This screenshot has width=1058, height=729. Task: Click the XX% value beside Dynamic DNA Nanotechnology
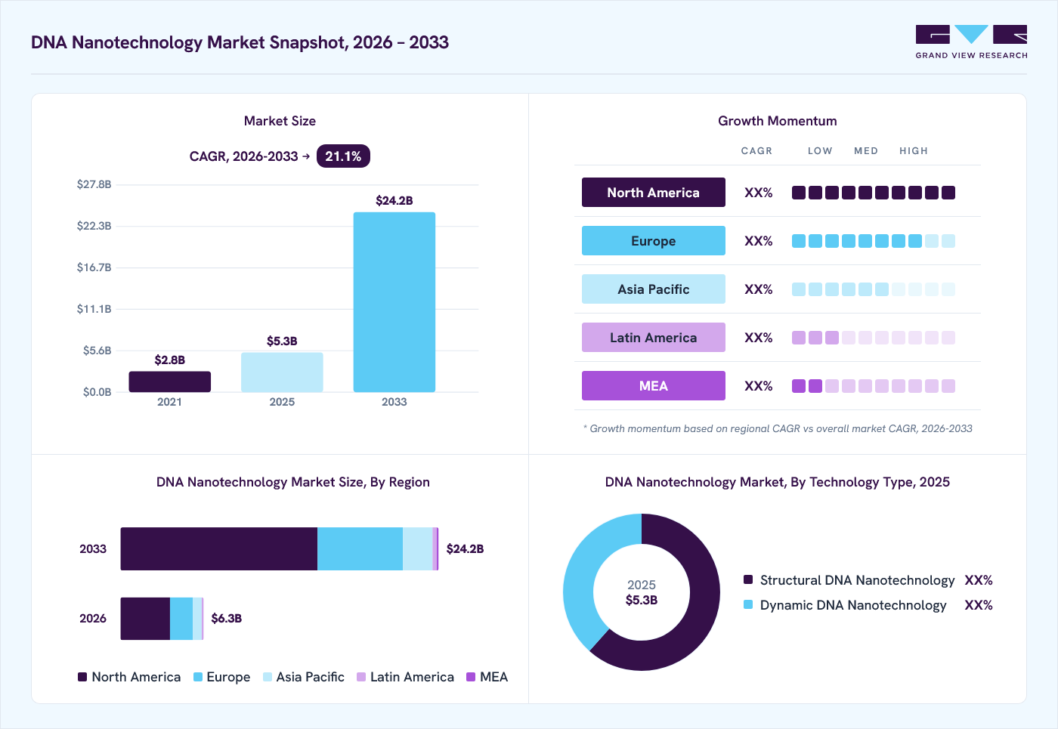[979, 605]
